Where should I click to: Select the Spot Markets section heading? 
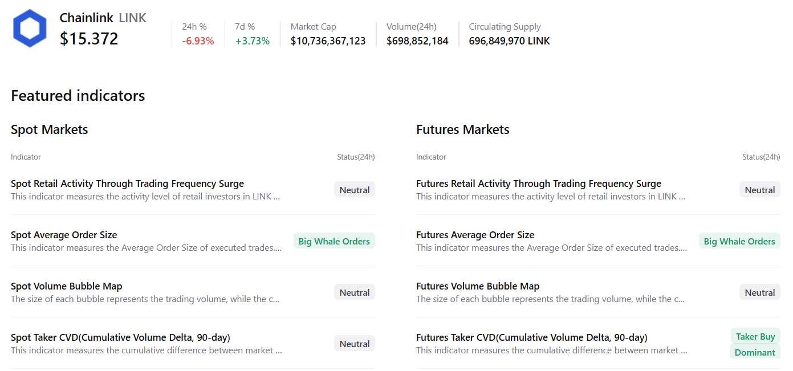[49, 129]
